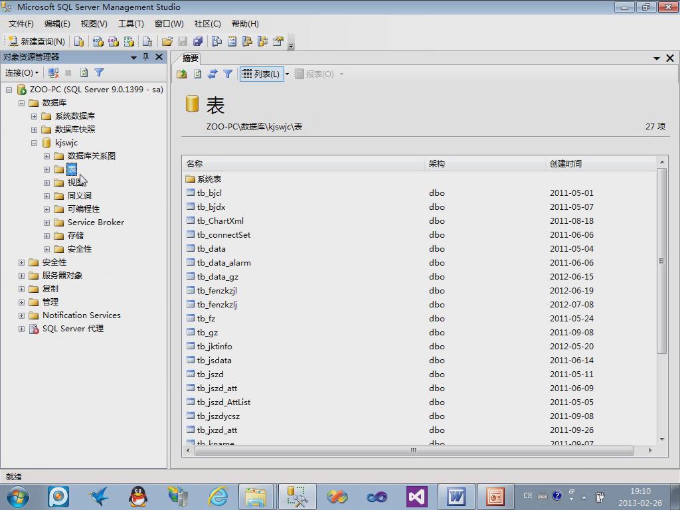Image resolution: width=680 pixels, height=510 pixels.
Task: Click the scroll down arrow of table list
Action: click(x=662, y=440)
